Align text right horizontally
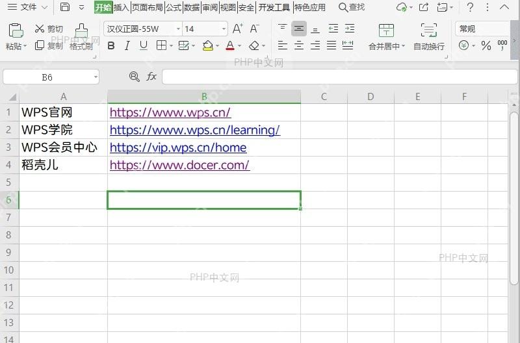 pos(315,45)
